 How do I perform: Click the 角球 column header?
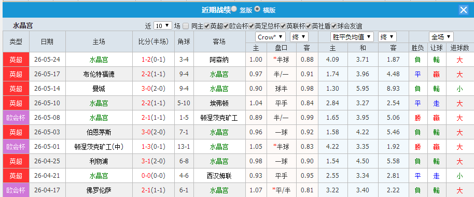click(x=184, y=41)
